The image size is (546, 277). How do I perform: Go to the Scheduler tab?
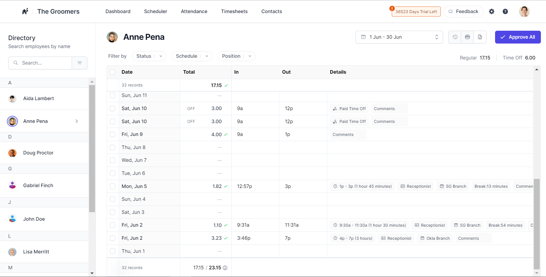(156, 11)
